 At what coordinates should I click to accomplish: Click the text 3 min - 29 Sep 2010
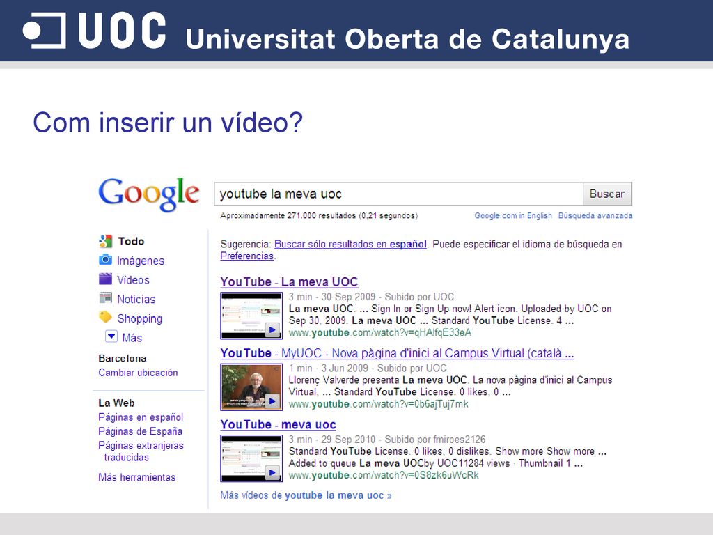pyautogui.click(x=332, y=440)
